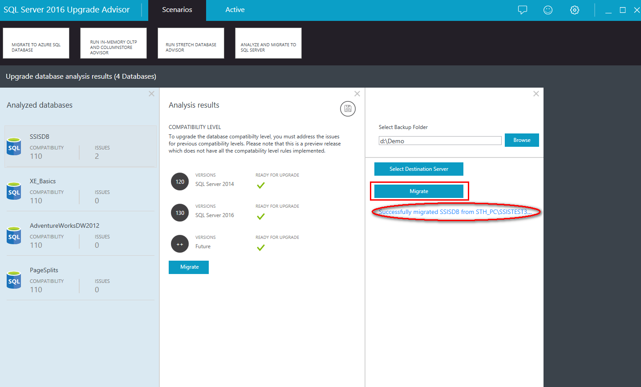Click the save results disk icon

[x=348, y=109]
